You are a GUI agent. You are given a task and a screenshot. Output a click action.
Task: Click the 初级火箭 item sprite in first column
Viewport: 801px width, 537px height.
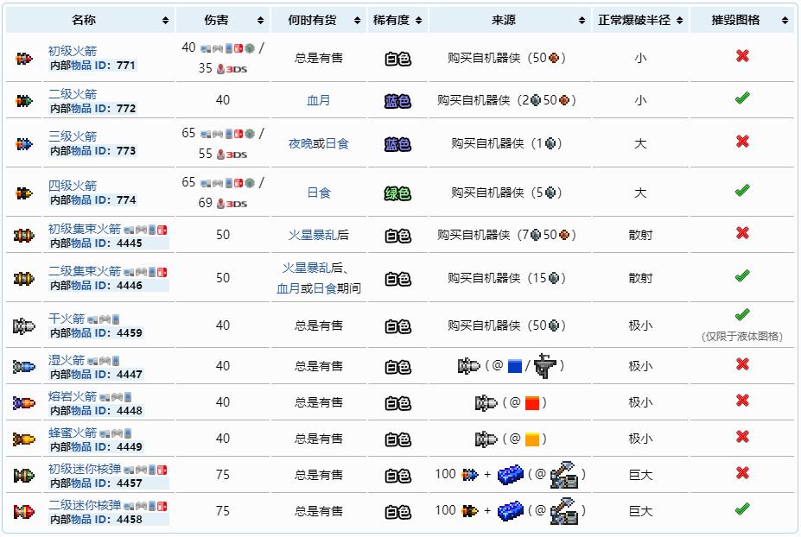23,58
